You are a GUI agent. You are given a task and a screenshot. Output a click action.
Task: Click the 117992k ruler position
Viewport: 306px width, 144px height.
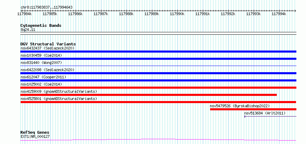228,14
